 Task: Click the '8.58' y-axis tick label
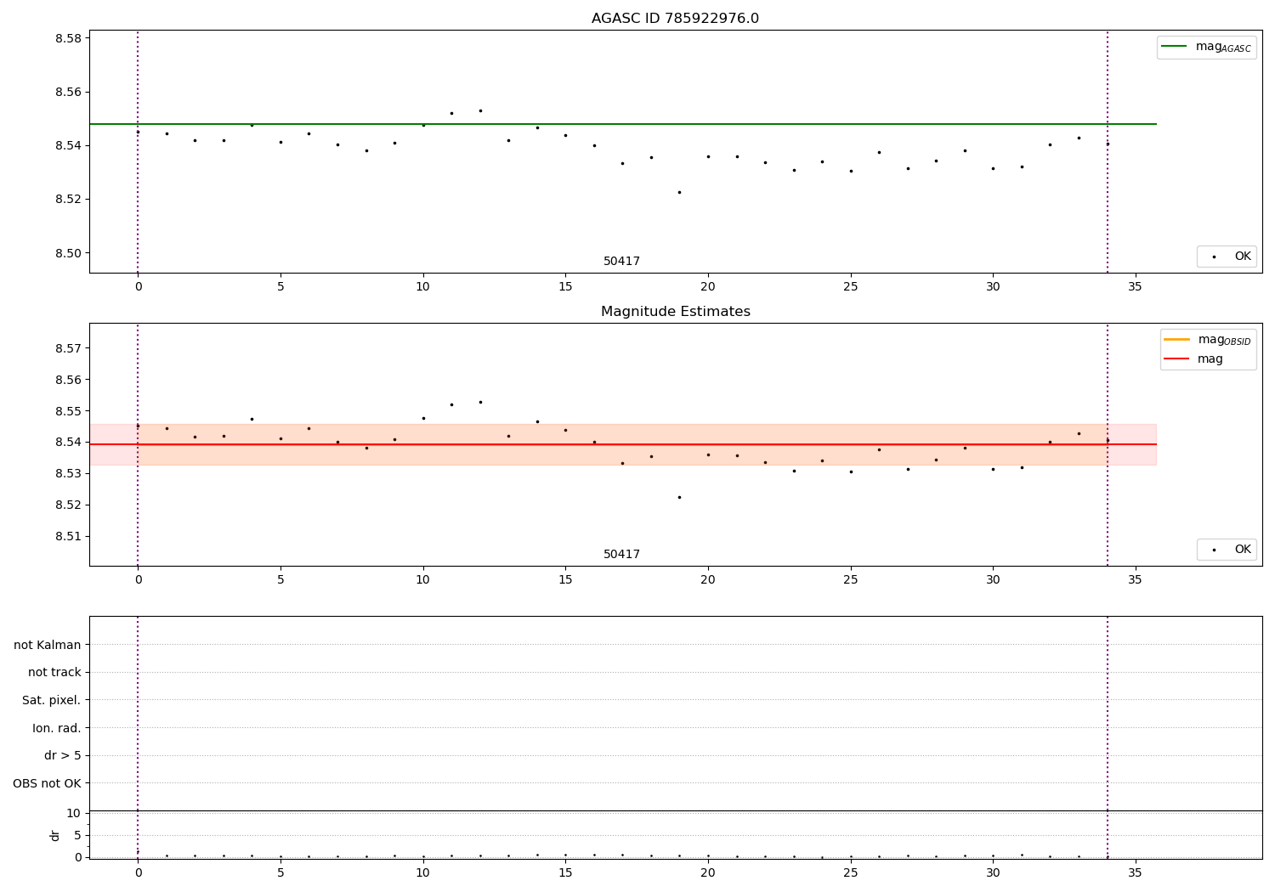click(68, 38)
